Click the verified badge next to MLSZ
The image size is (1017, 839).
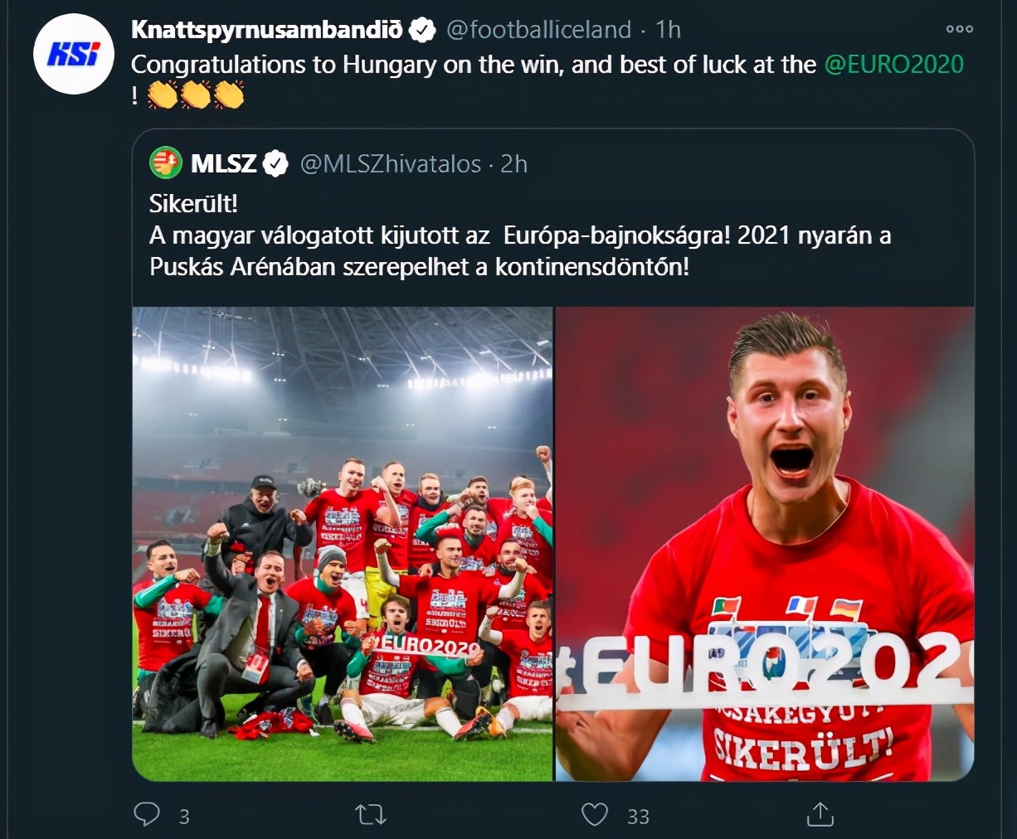point(275,164)
